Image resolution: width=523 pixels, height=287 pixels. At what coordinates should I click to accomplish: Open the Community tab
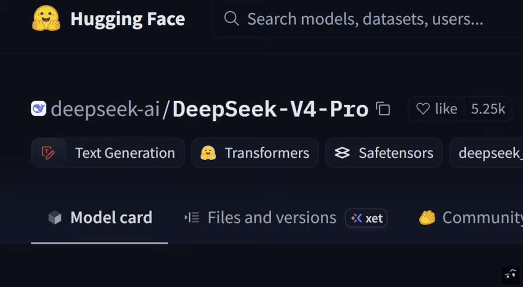[x=471, y=218]
